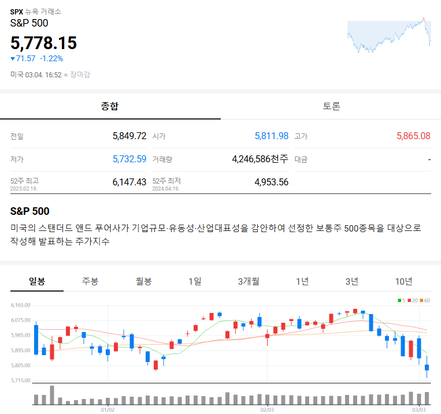This screenshot has height=414, width=441.
Task: Click the 미국 03.04. 16:52 timestamp
Action: (x=36, y=74)
